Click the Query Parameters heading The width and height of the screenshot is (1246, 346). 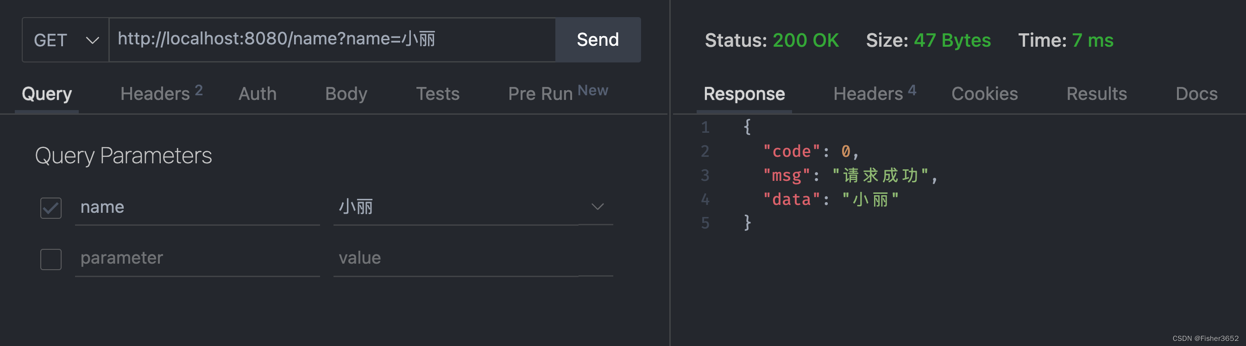pos(123,155)
